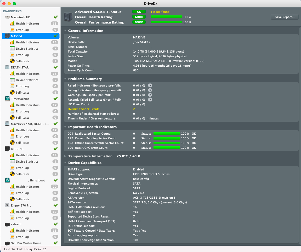The height and width of the screenshot is (252, 301).
Task: Open Self-tests row under BIGGUNS
Action: click(x=31, y=174)
